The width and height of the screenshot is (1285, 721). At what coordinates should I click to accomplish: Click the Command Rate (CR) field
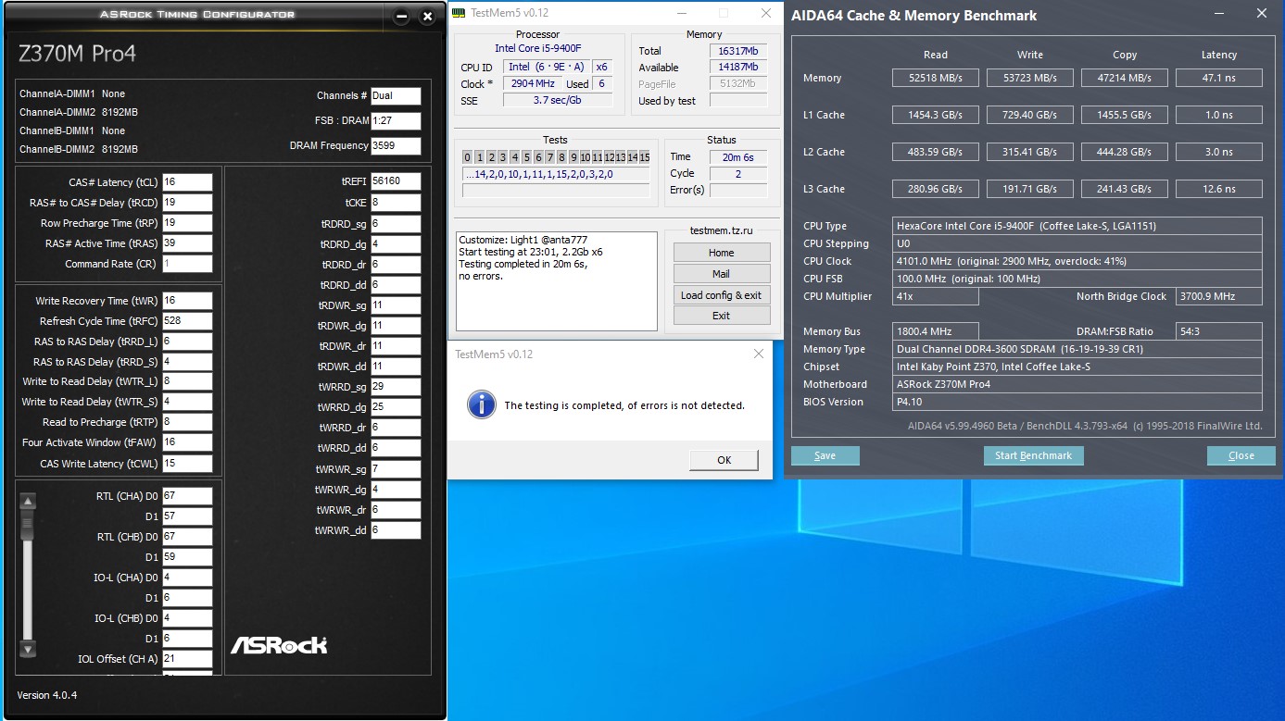187,264
